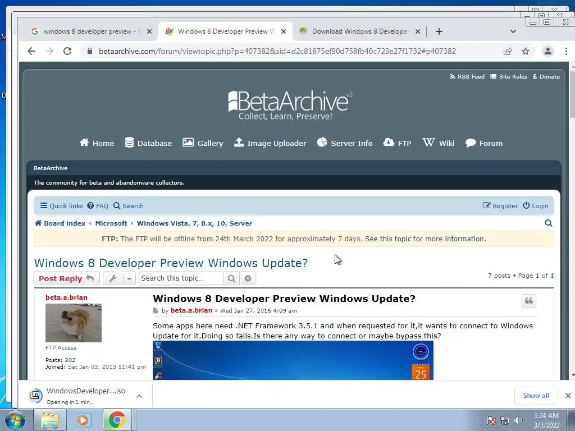Open Server Info in the site navigation
575x431 pixels.
pos(345,143)
